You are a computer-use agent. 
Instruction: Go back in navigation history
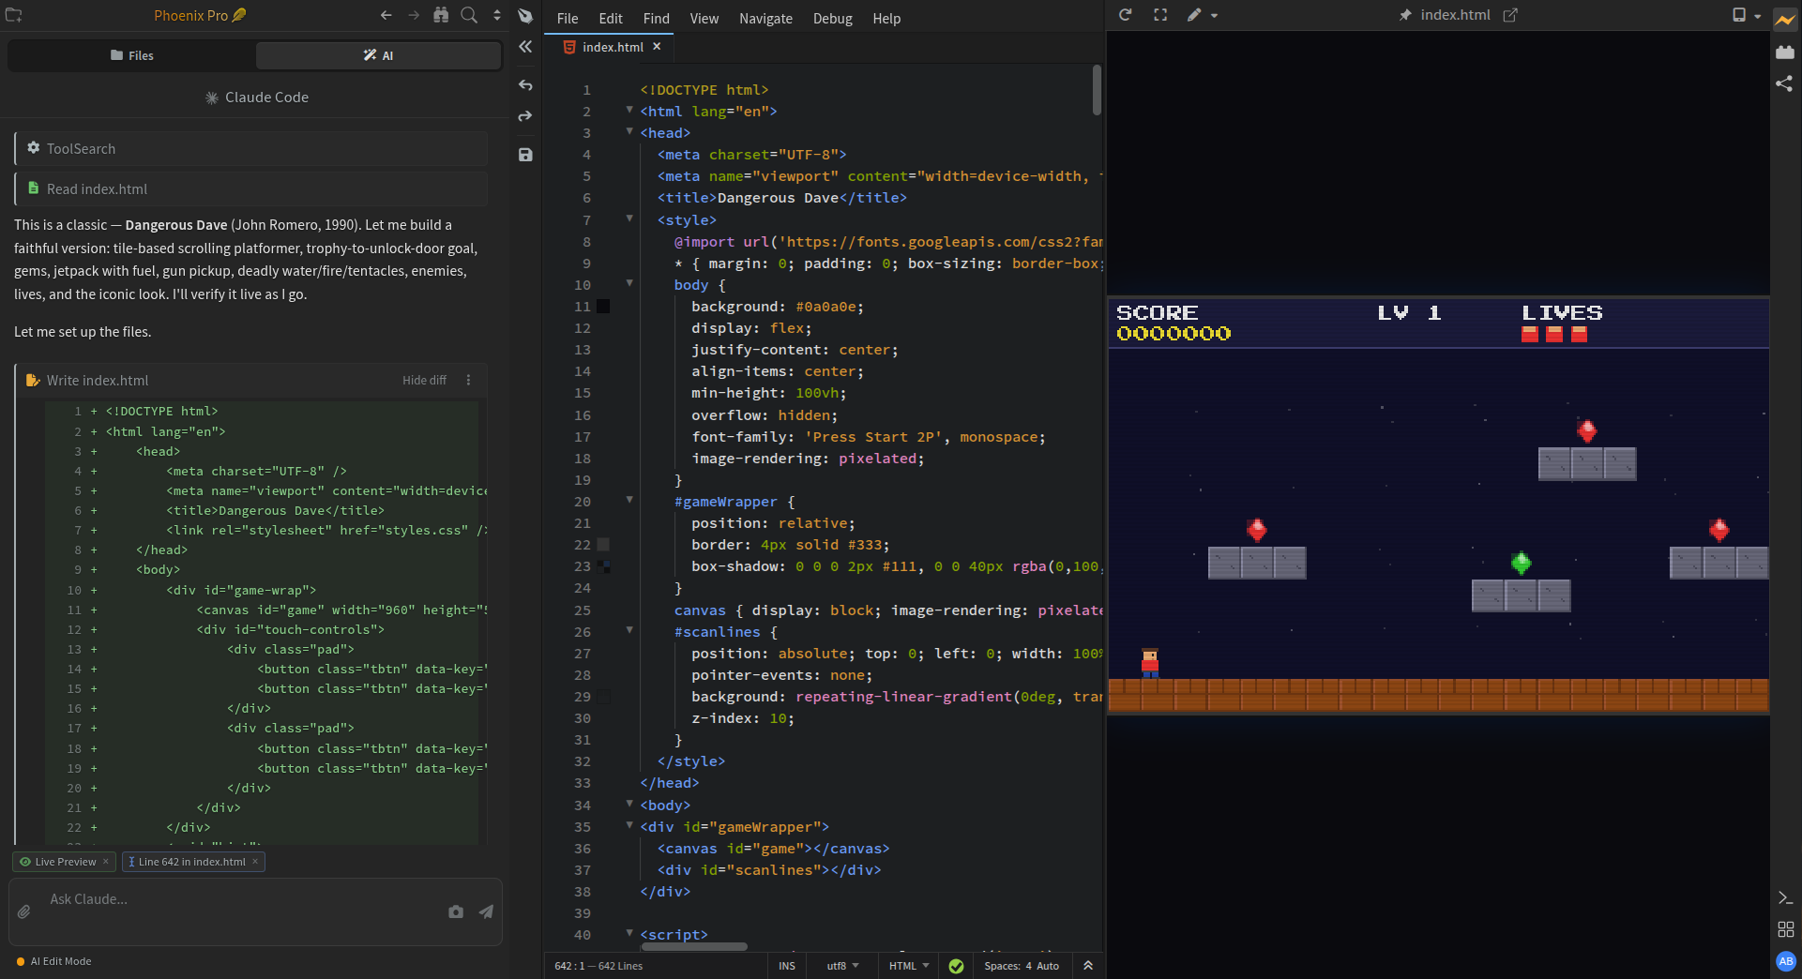386,15
